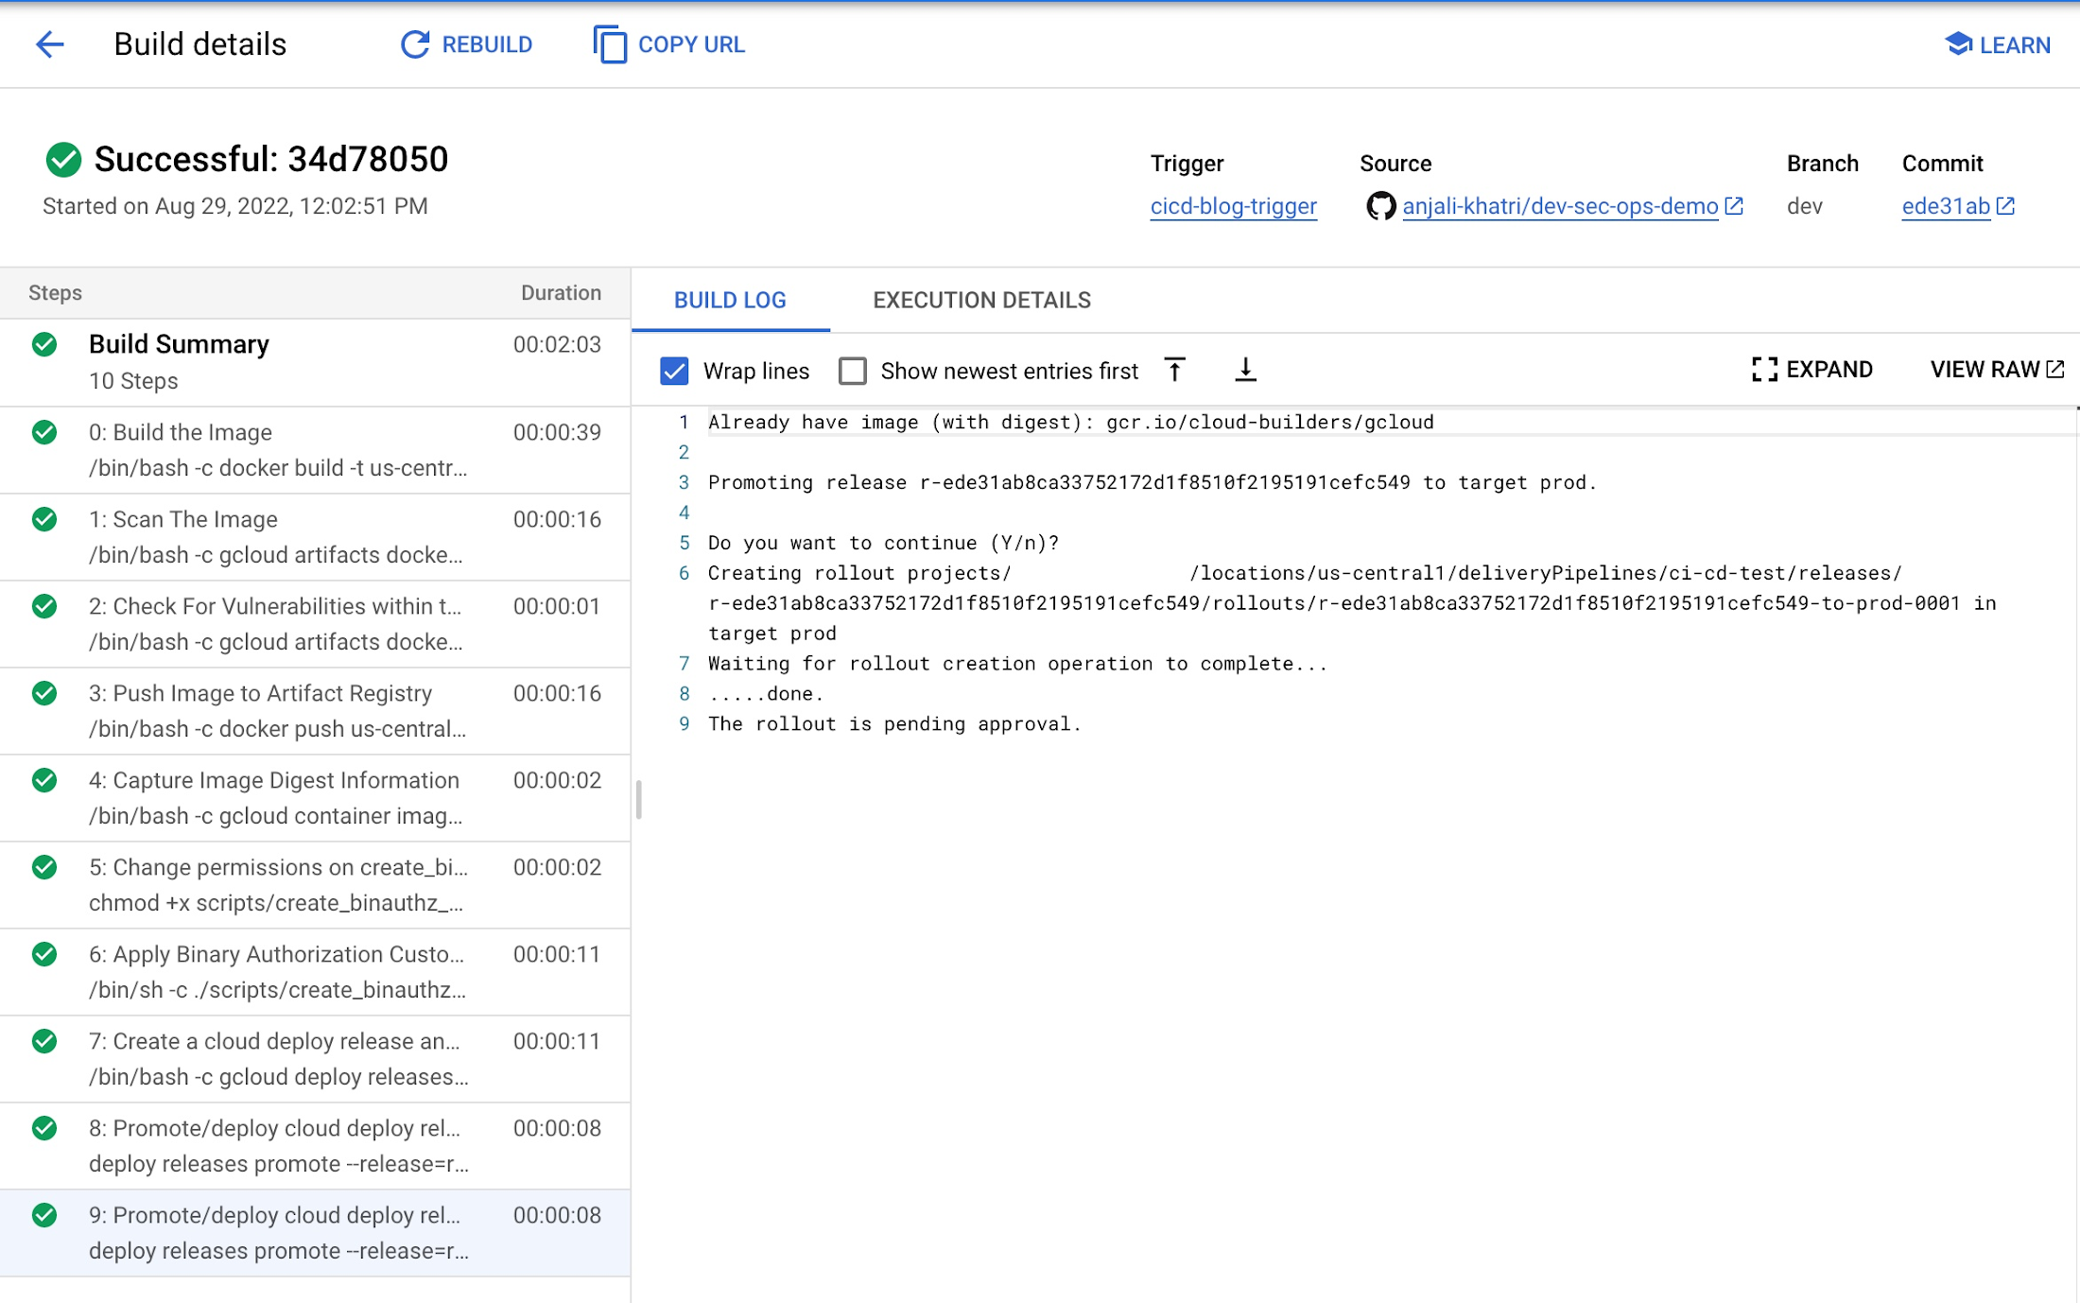Click log line 7 'Waiting for rollout creation' text
This screenshot has width=2080, height=1303.
point(1018,664)
